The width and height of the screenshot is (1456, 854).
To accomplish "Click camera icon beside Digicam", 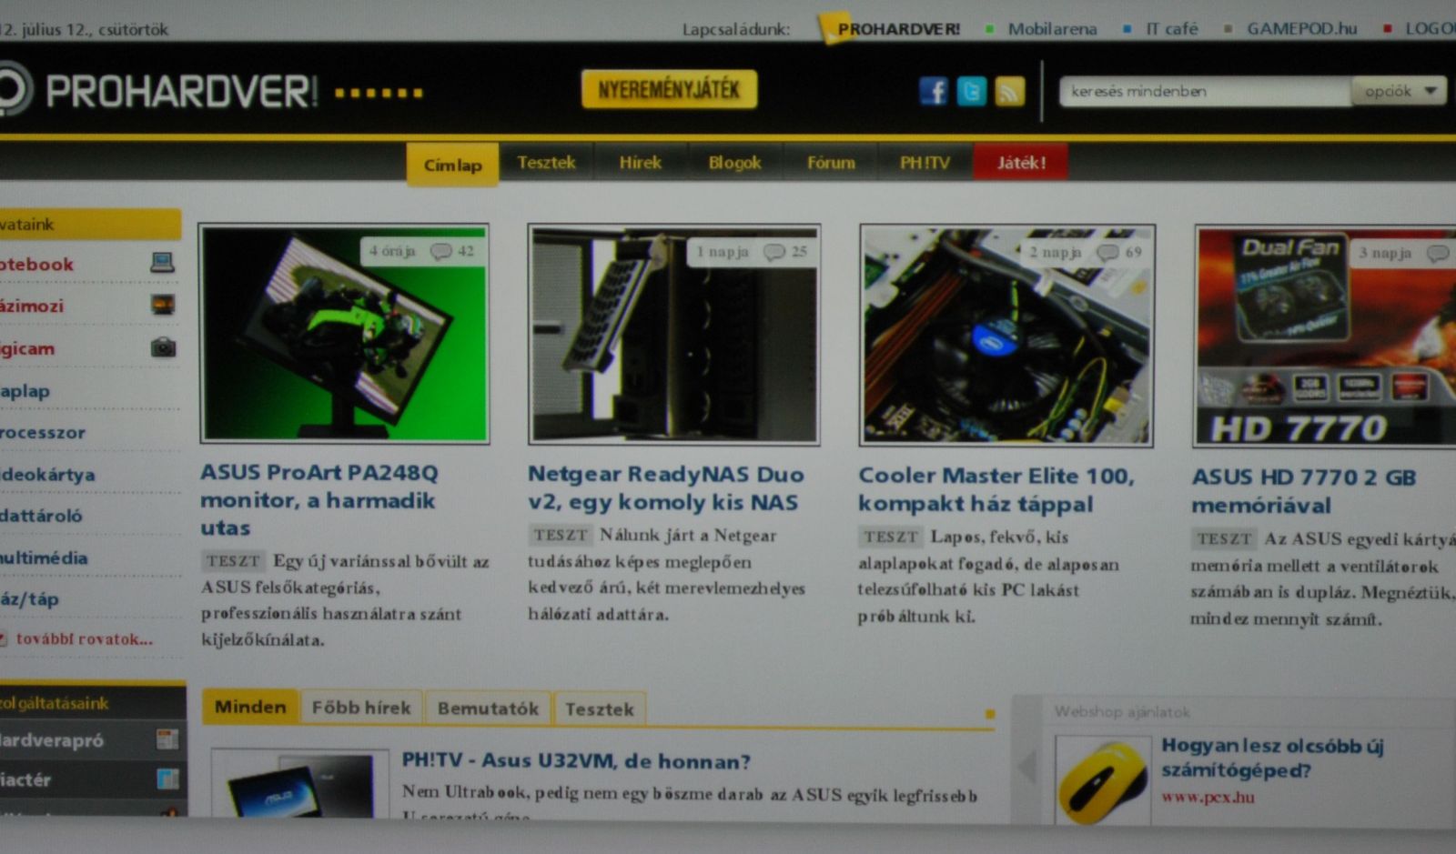I will (163, 347).
